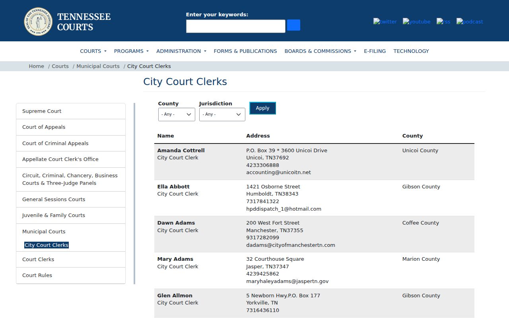This screenshot has width=509, height=318.
Task: Open the Technology menu item
Action: coord(411,51)
